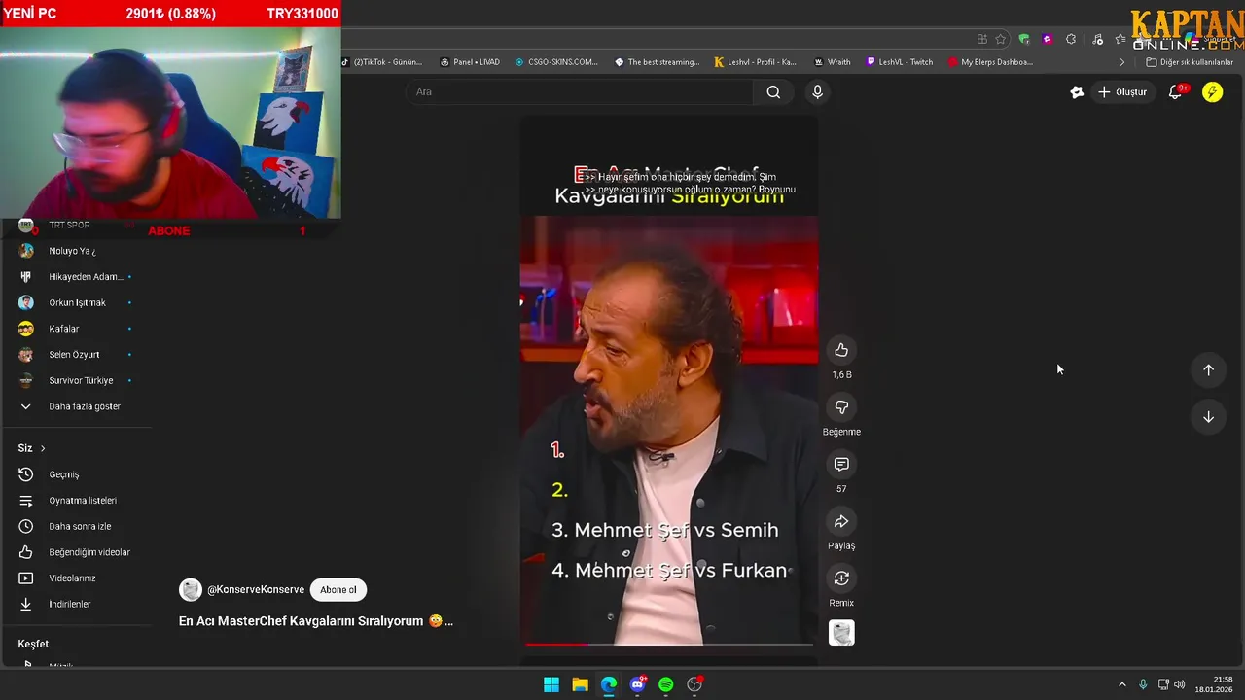
Task: Dislike the video via Beğenme thumbs down
Action: coord(841,407)
